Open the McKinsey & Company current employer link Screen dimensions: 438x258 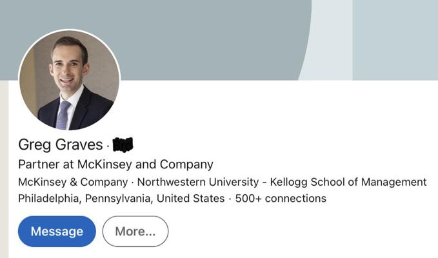point(73,182)
